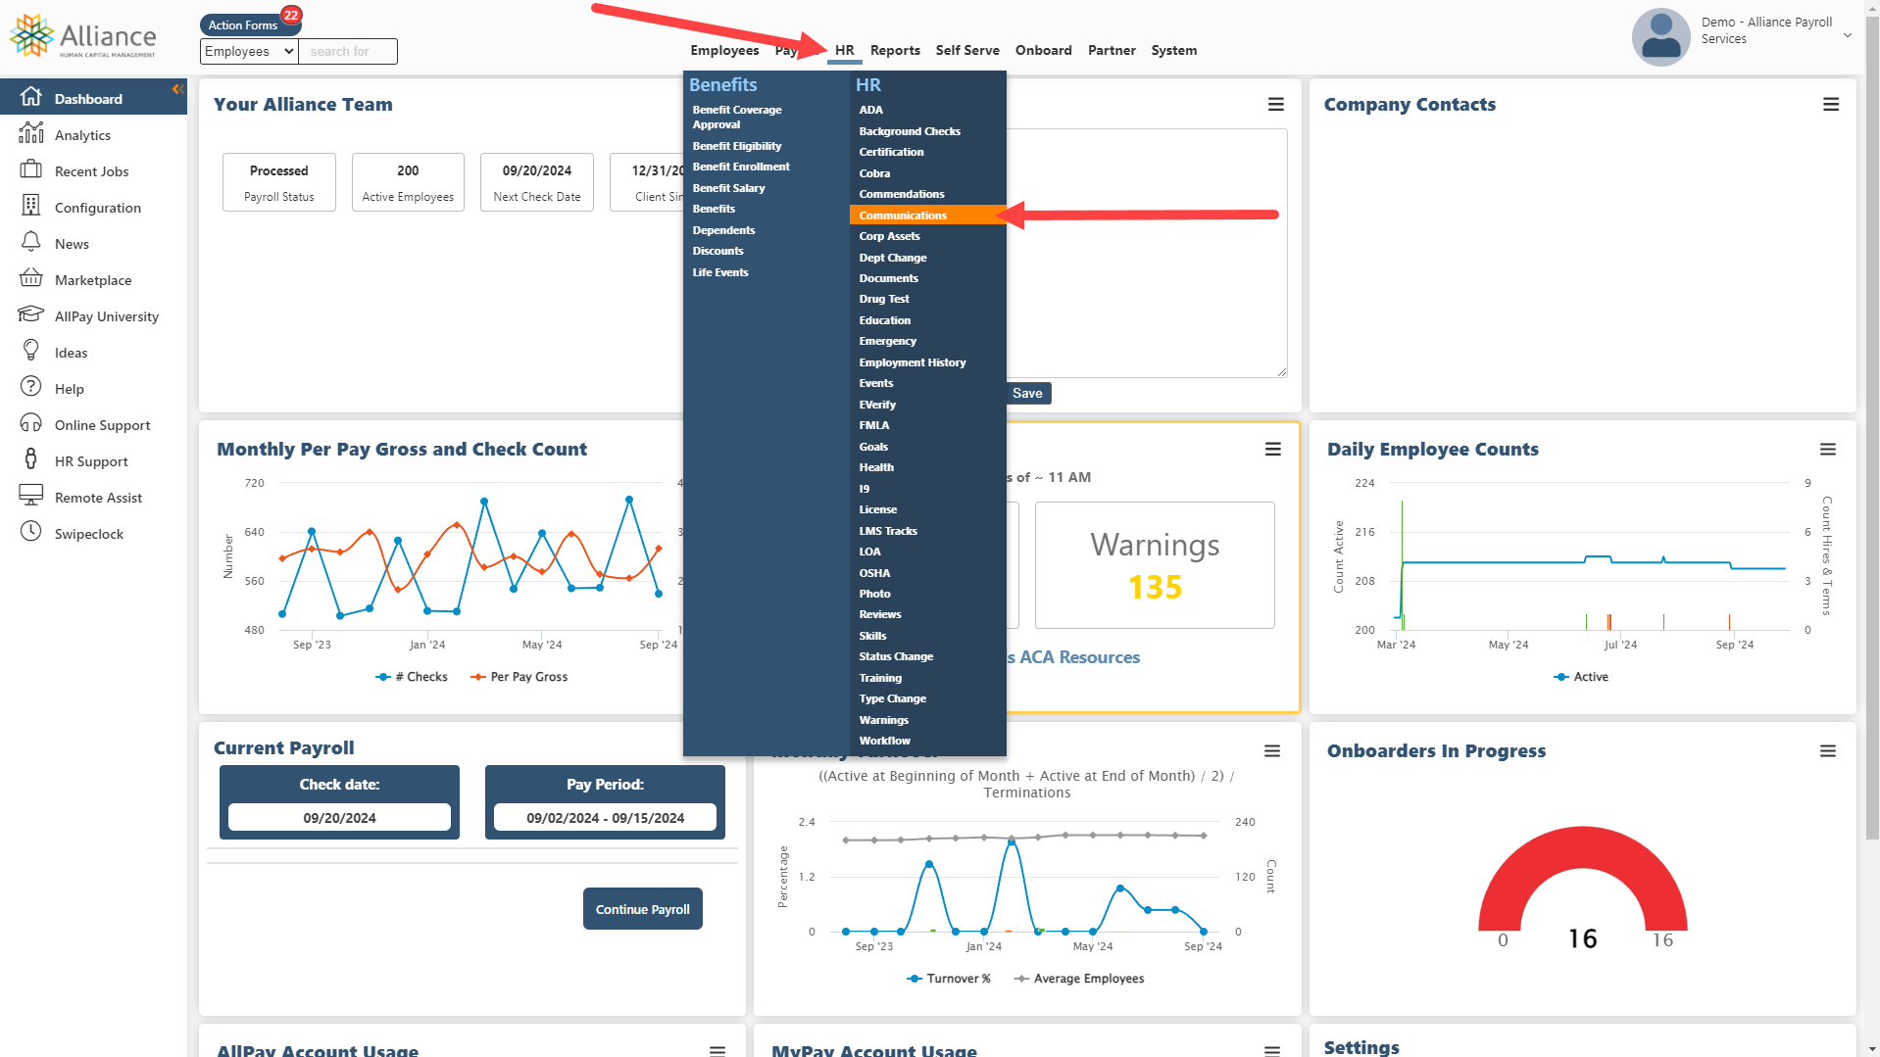Toggle the Average Employees legend series
Screen dimensions: 1880x1057
pos(1079,979)
